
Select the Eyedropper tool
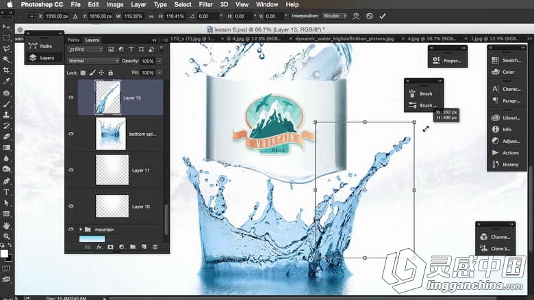6,81
